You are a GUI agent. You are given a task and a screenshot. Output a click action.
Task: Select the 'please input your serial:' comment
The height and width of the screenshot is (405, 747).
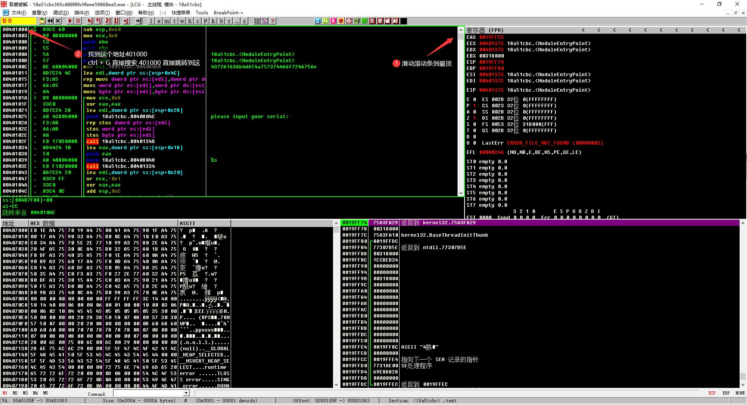tap(250, 117)
